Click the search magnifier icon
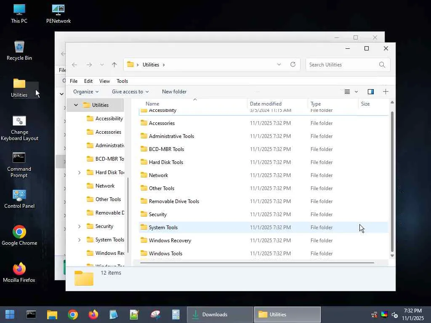431x323 pixels. click(x=382, y=64)
